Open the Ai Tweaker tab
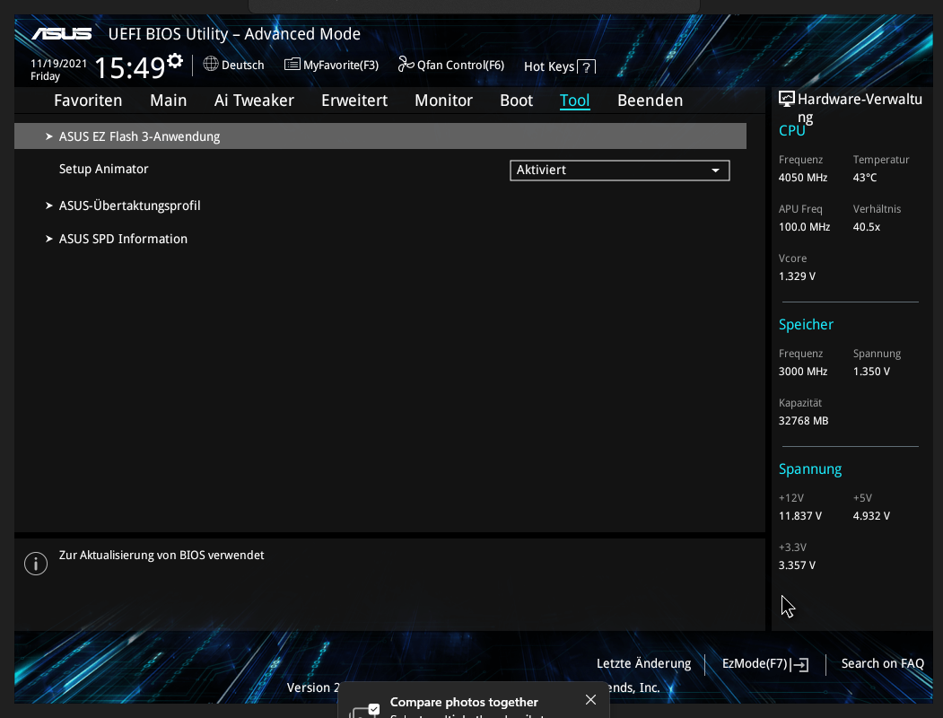Image resolution: width=943 pixels, height=718 pixels. click(x=254, y=101)
